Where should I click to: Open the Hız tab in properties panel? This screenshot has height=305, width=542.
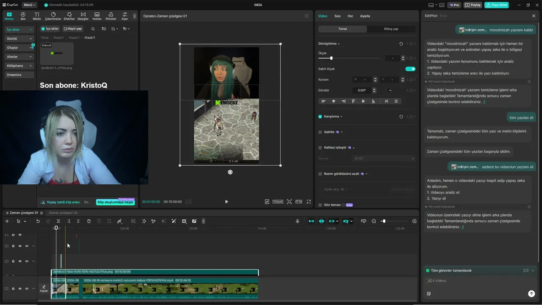coord(350,16)
